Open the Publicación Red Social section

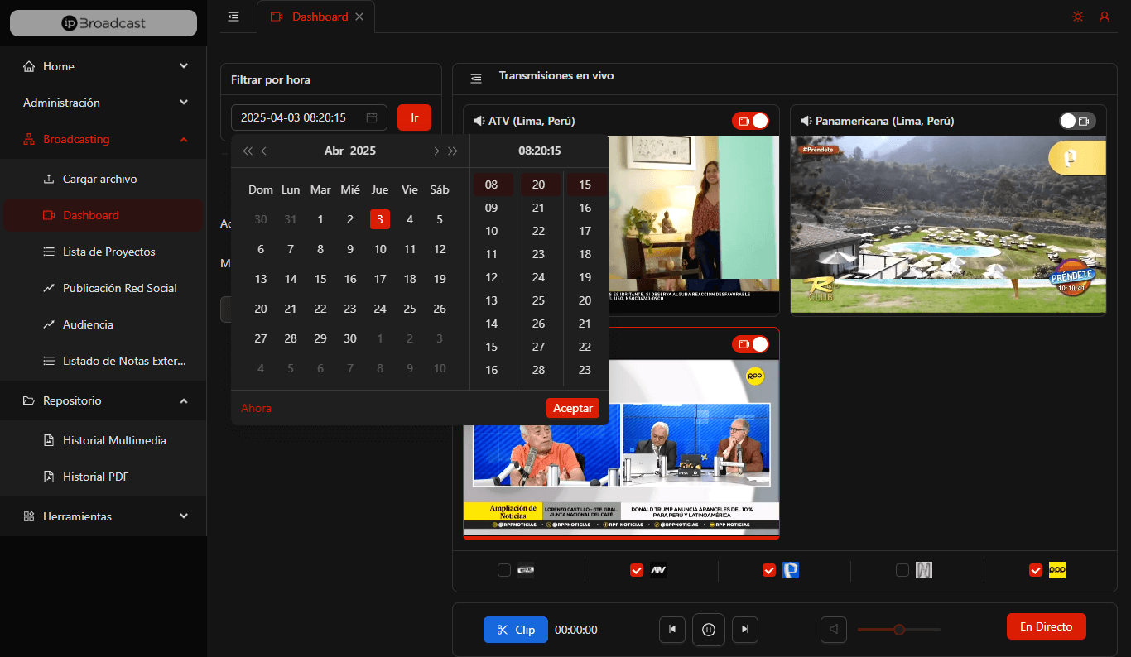click(x=121, y=288)
